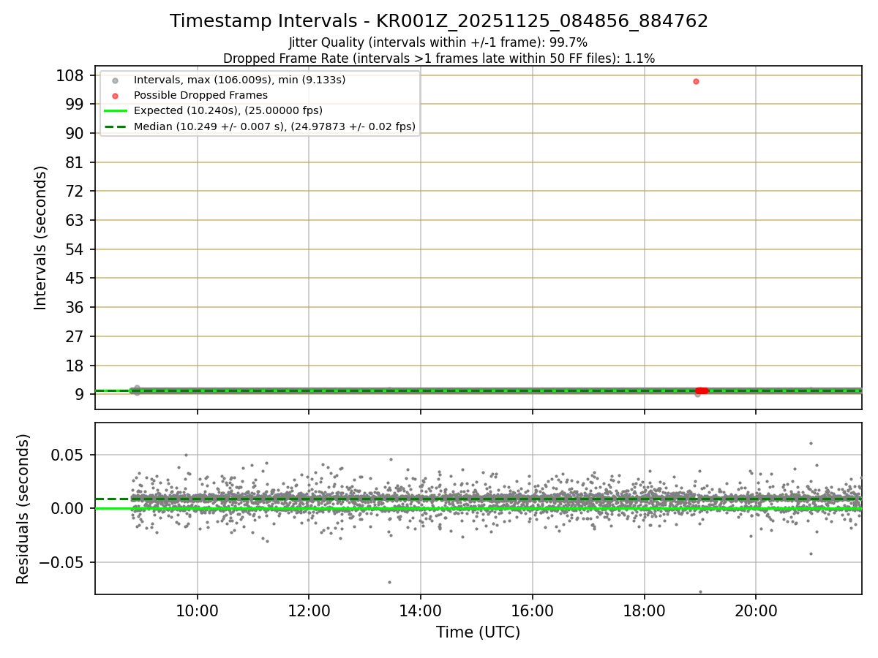Click the 'Time (UTC)' x-axis label
878x658 pixels.
[x=479, y=632]
